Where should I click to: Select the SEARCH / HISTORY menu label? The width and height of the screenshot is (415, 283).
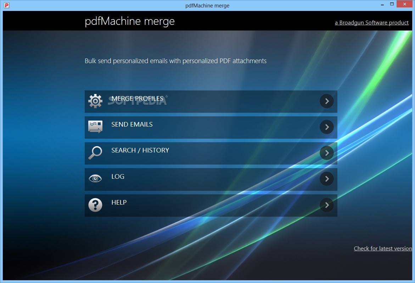pos(140,150)
